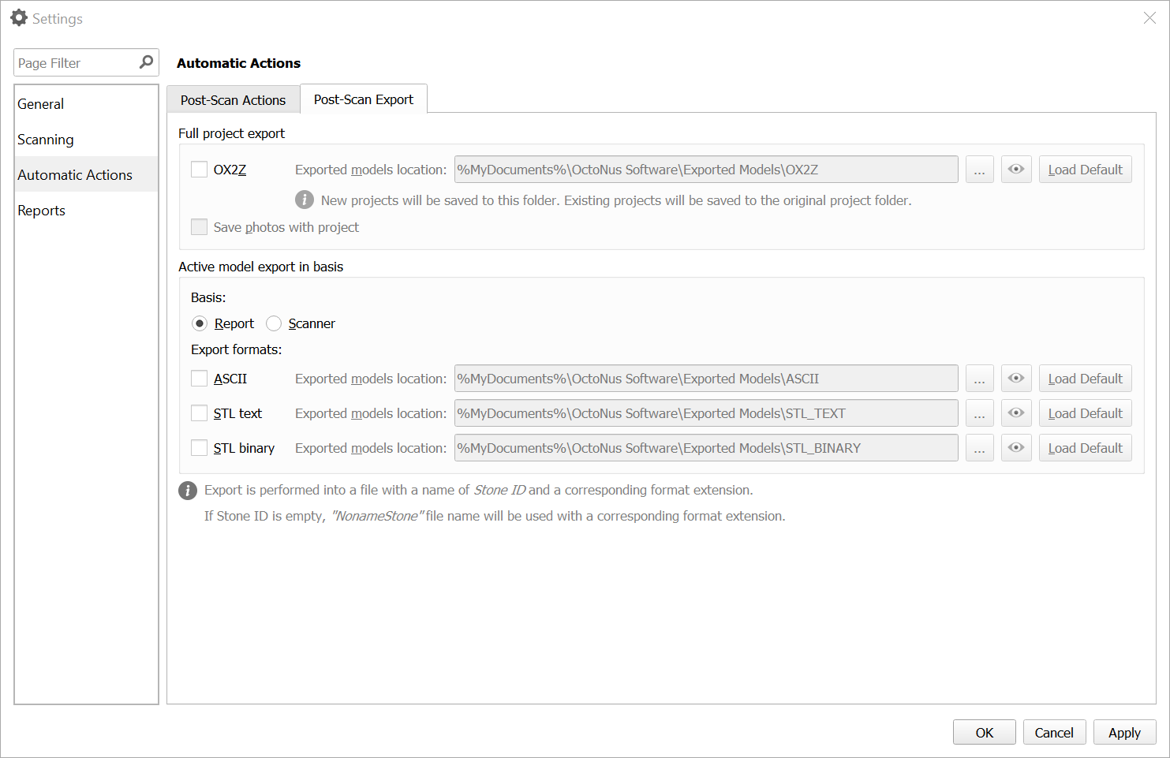Check the STL text export format
Image resolution: width=1170 pixels, height=758 pixels.
(x=199, y=413)
